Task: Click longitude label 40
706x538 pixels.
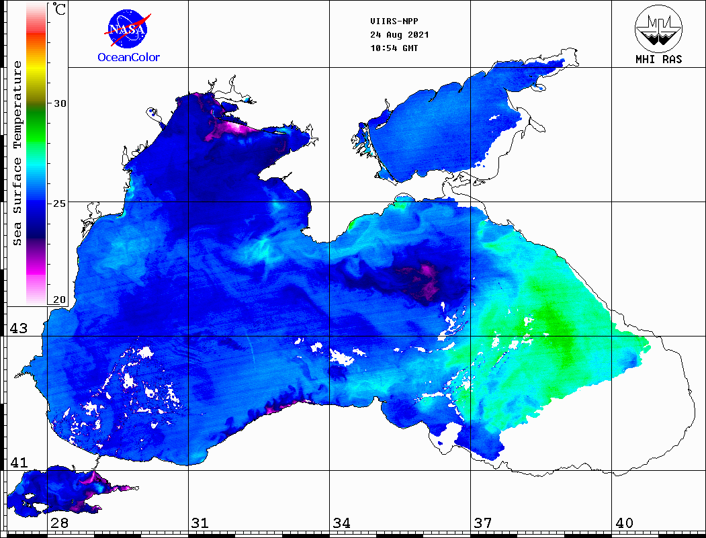Action: point(624,523)
